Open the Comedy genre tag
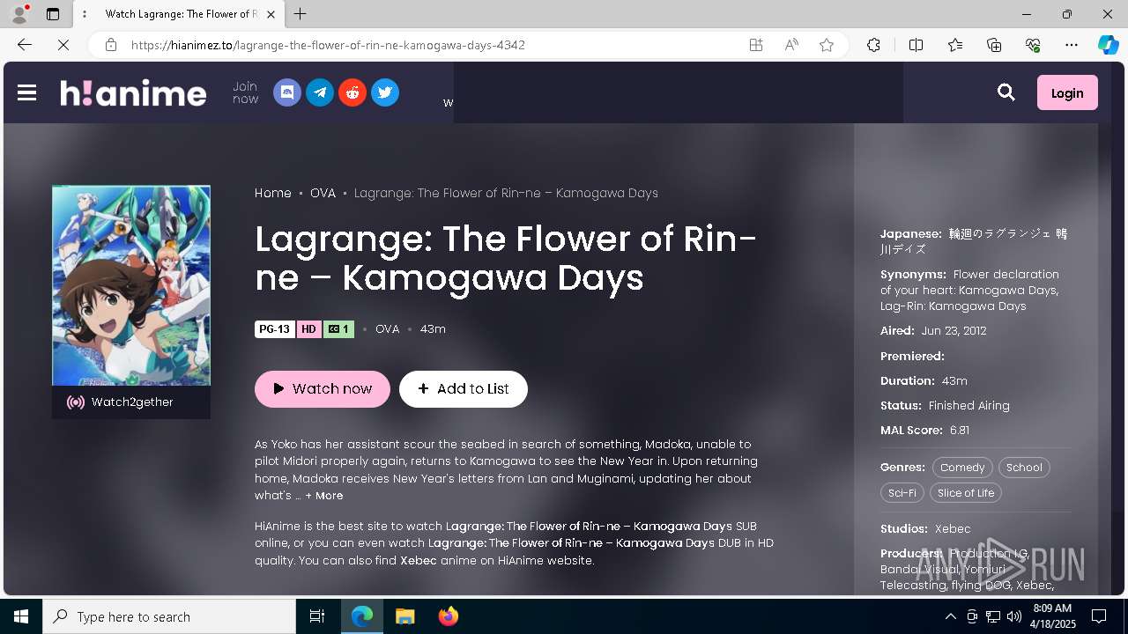1128x634 pixels. point(962,468)
